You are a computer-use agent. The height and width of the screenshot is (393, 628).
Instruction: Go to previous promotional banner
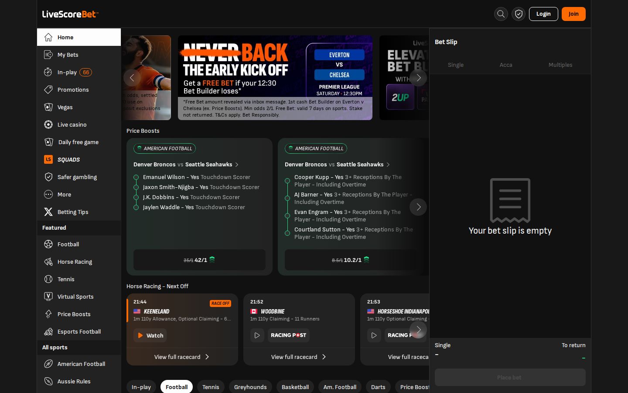point(132,78)
